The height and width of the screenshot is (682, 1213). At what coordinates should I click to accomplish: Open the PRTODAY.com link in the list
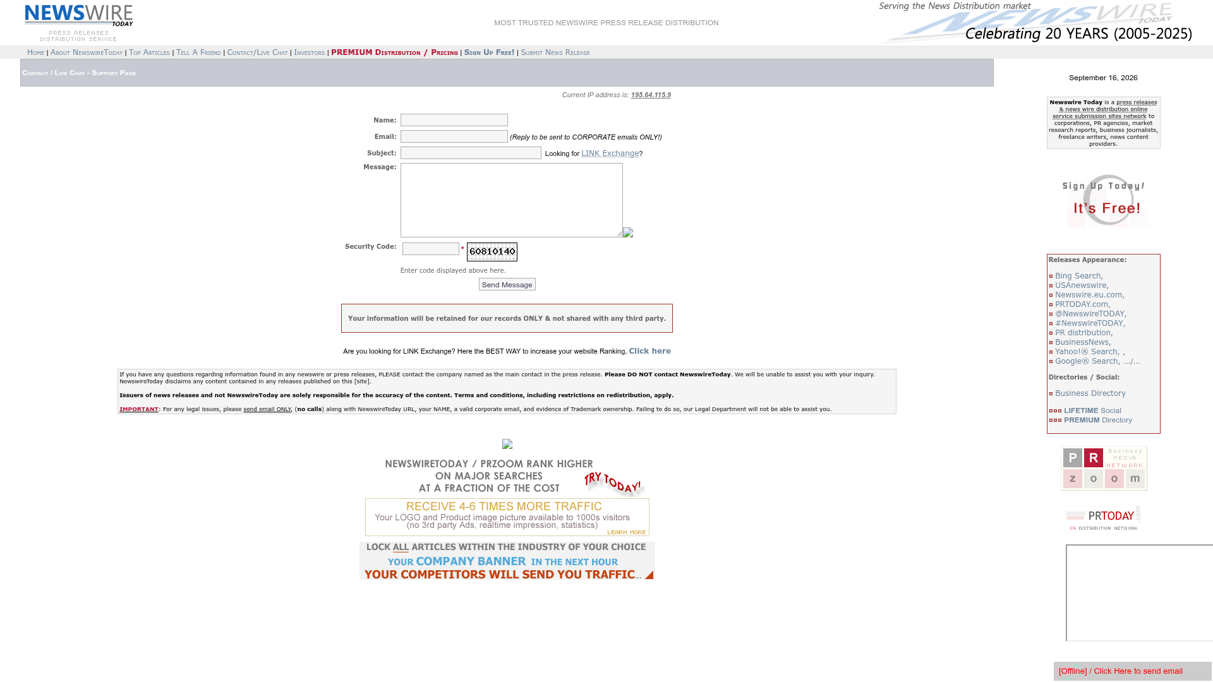click(1082, 304)
